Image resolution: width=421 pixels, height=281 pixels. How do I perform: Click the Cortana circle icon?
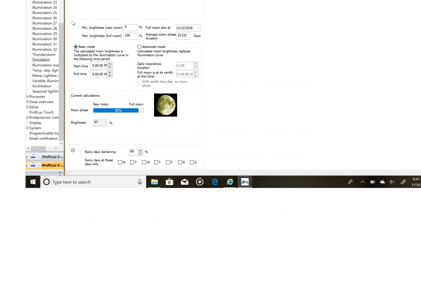46,182
